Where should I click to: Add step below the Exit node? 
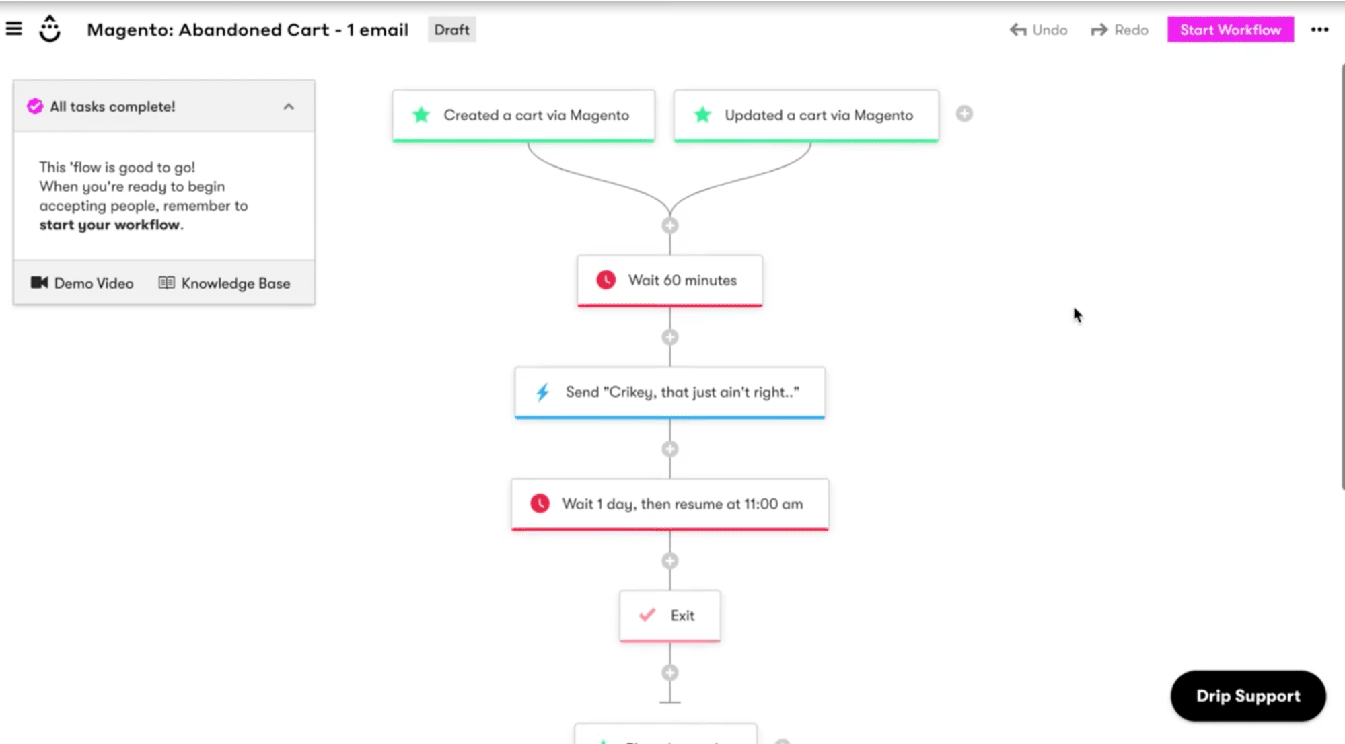[669, 672]
